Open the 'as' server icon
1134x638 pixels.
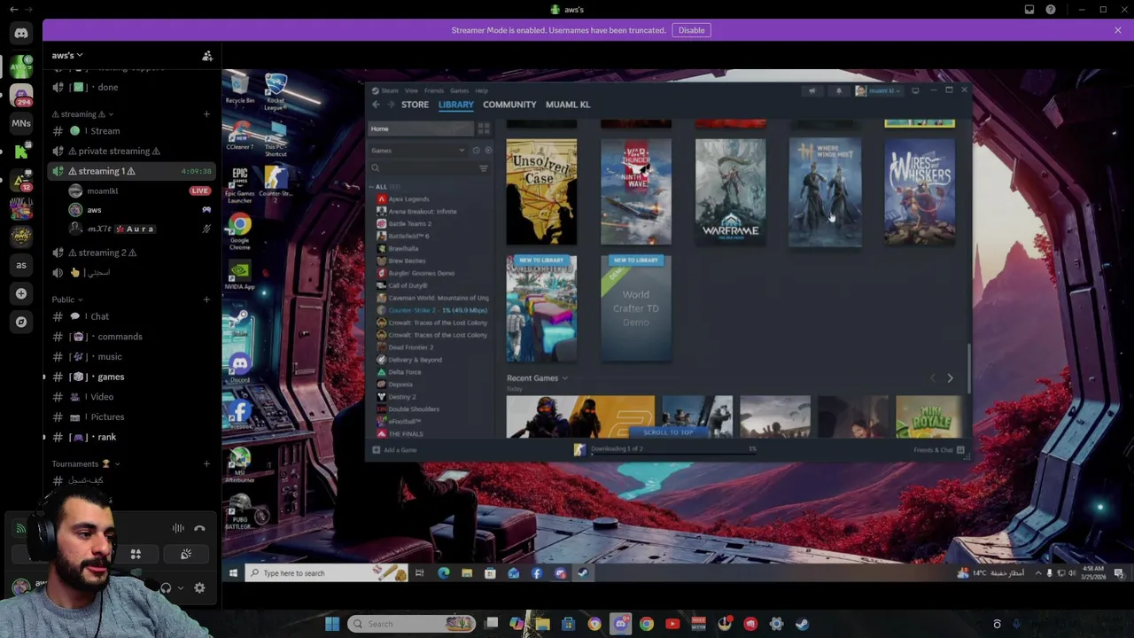[x=21, y=265]
